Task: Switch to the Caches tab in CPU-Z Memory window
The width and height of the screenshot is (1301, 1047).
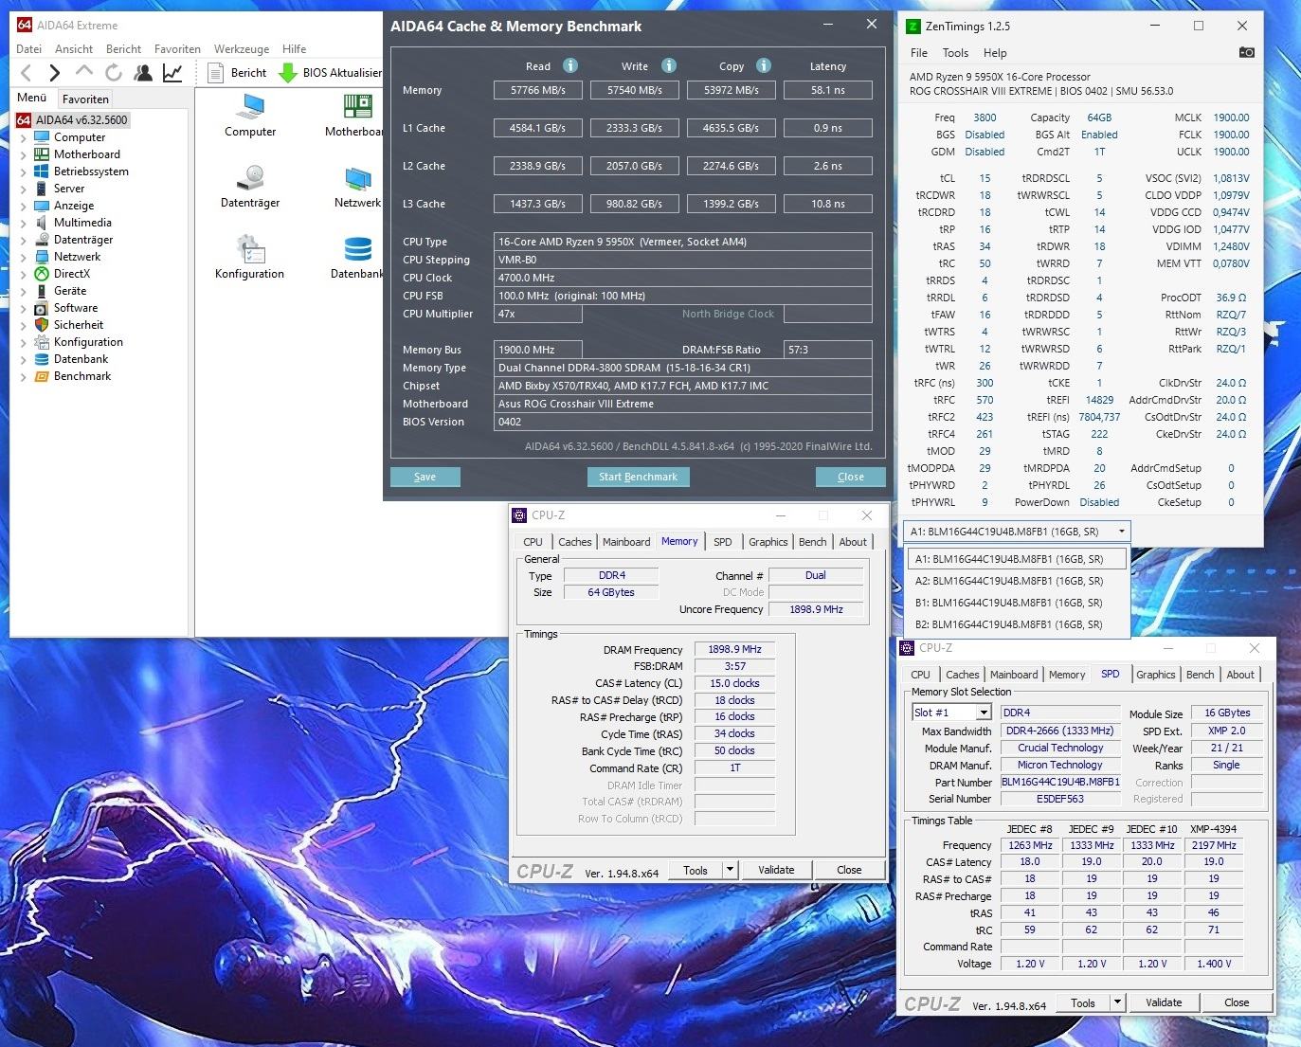Action: (x=575, y=542)
